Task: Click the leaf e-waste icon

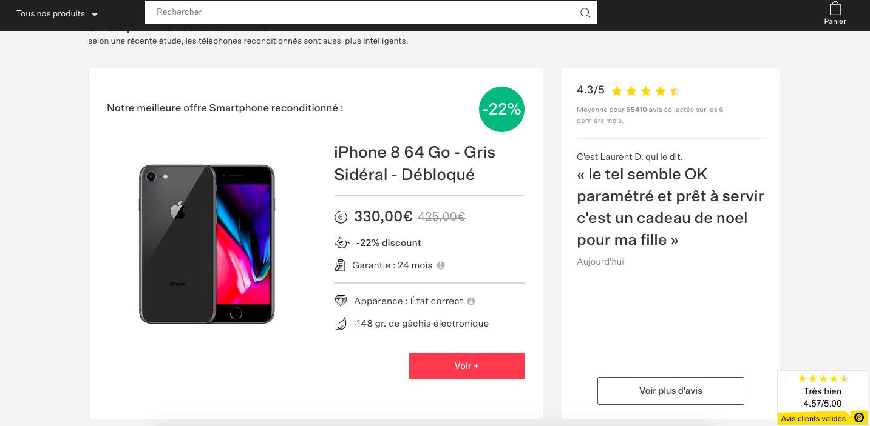Action: (x=341, y=324)
